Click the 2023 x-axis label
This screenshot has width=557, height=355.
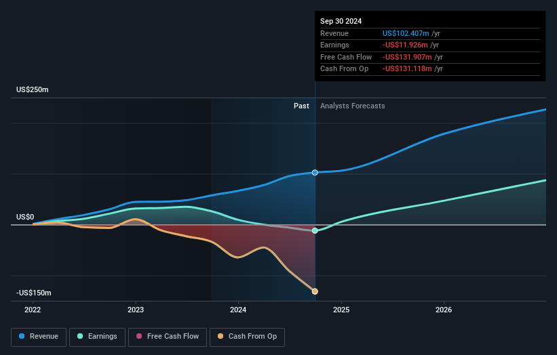pyautogui.click(x=136, y=310)
